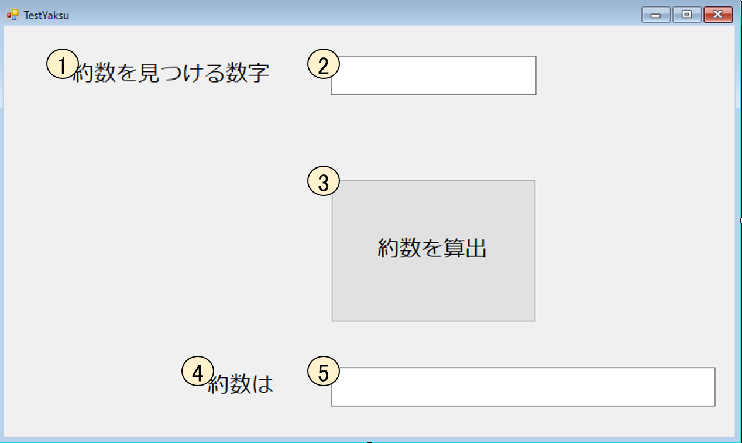Click the 約数を見つける数字 label

coord(171,74)
